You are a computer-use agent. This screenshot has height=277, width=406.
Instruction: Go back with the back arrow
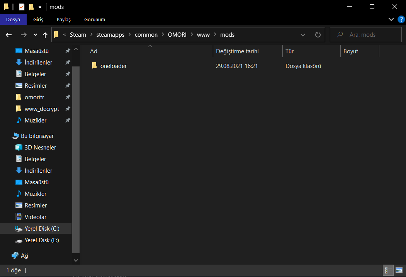[x=9, y=35]
